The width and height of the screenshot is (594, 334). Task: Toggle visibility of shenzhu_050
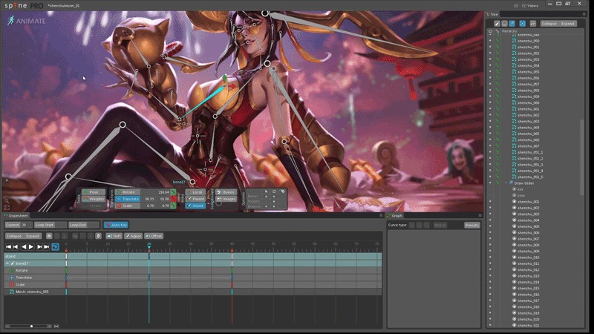[490, 41]
